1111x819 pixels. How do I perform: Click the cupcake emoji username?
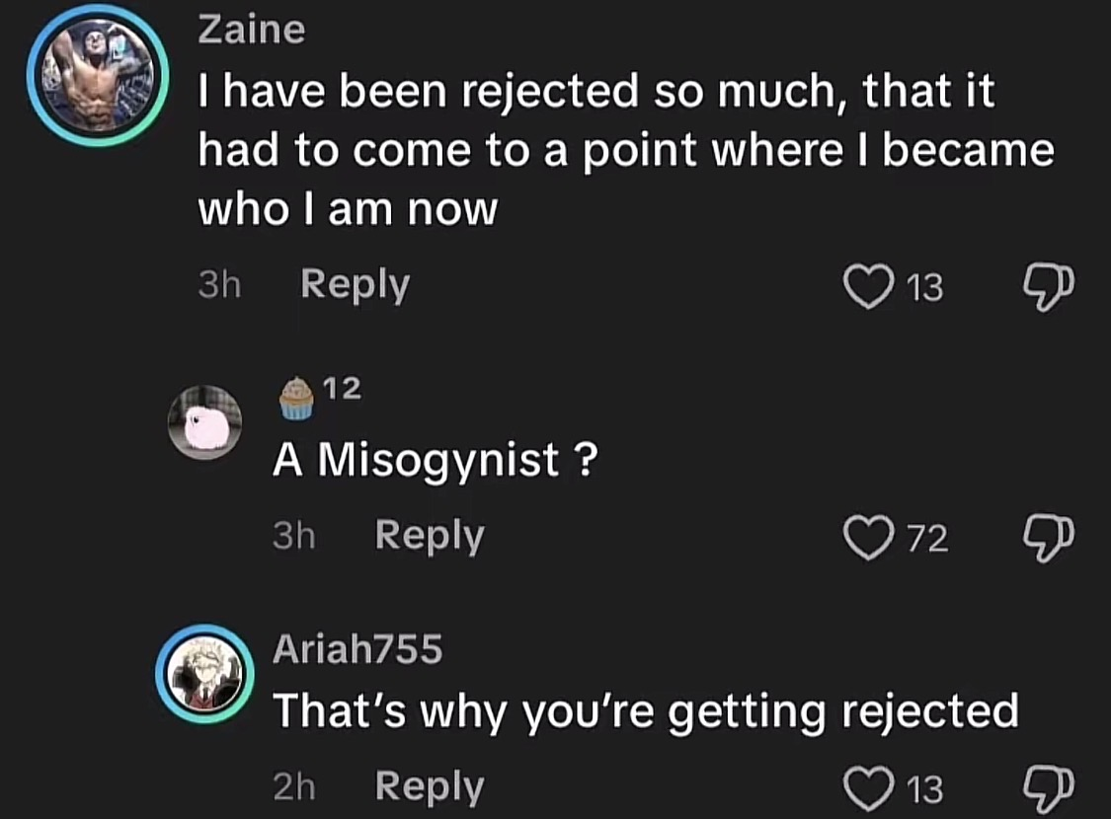320,397
